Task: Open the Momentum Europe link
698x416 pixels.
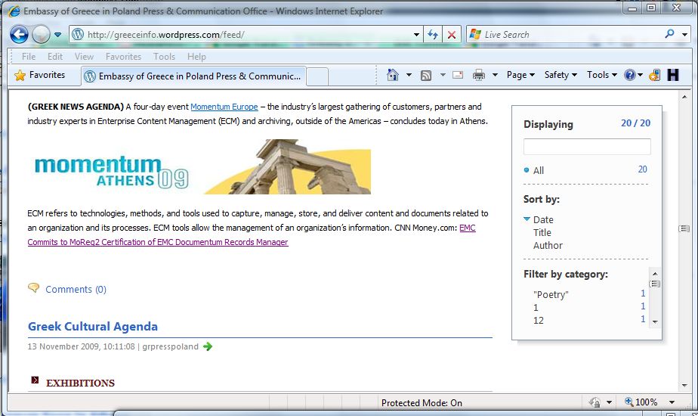Action: [224, 107]
